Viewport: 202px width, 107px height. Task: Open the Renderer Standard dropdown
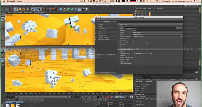click(110, 22)
